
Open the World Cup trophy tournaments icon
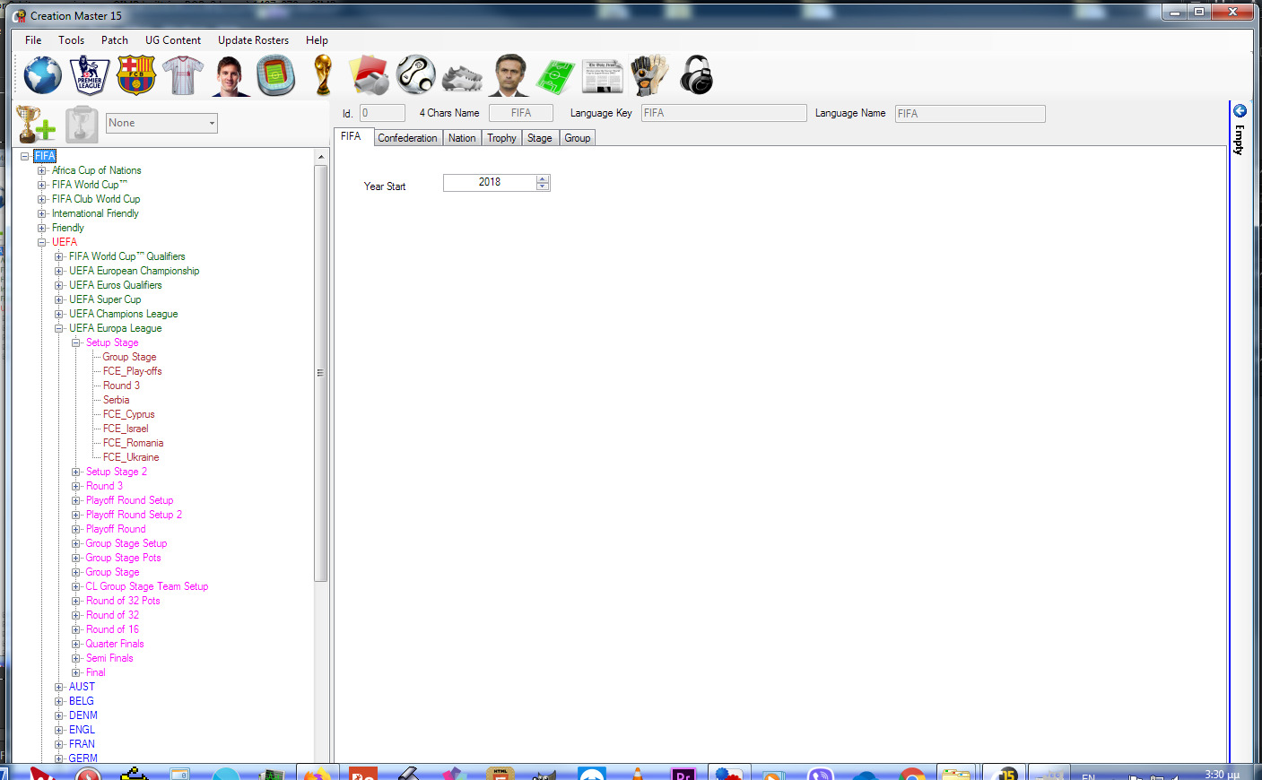(x=323, y=75)
